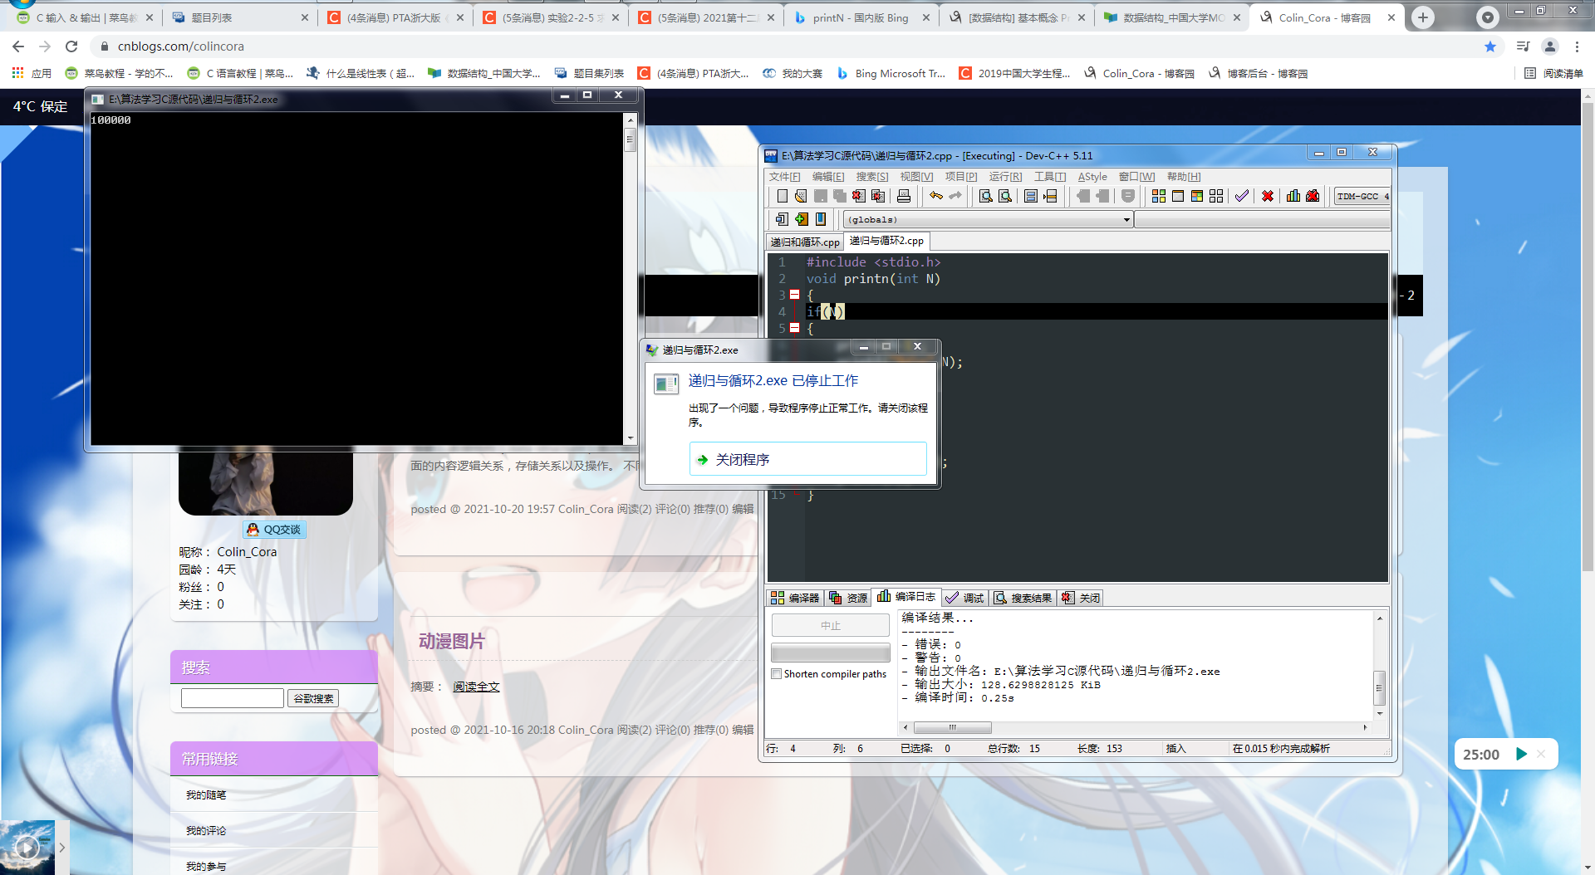The image size is (1595, 875).
Task: Open the AStyle menu in Dev-C++
Action: 1092,177
